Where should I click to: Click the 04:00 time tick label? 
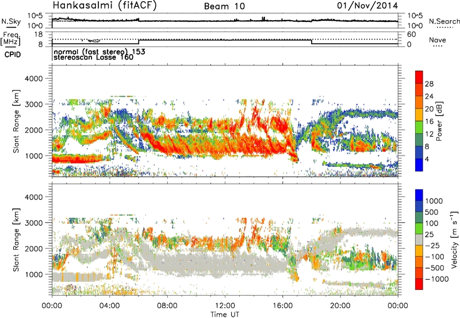pos(109,306)
